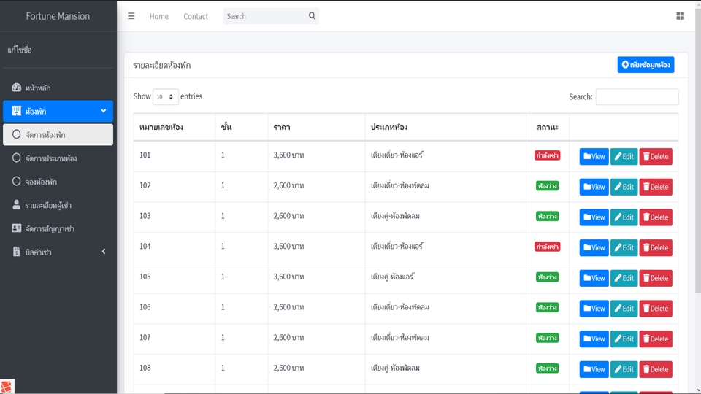Viewport: 701px width, 394px height.
Task: Edit room 105
Action: (624, 278)
